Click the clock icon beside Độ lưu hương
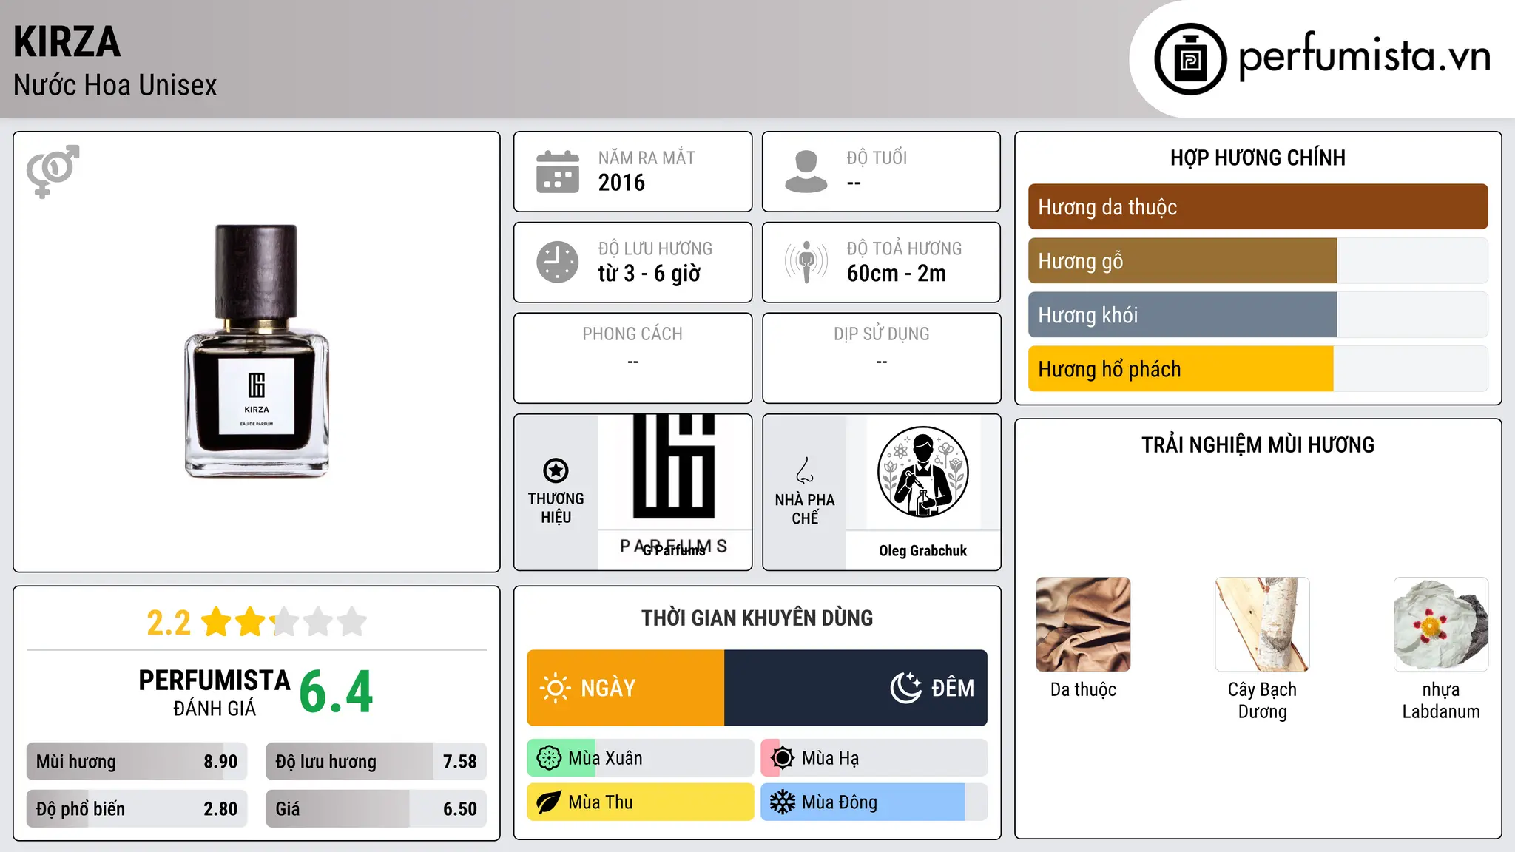1515x852 pixels. pyautogui.click(x=558, y=262)
